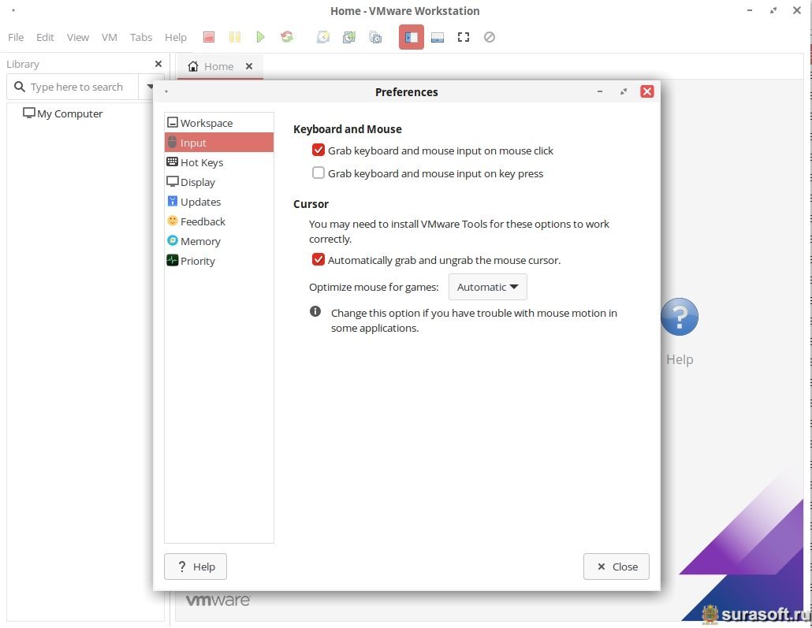Click the 'Optimize mouse for games:' label

click(374, 287)
